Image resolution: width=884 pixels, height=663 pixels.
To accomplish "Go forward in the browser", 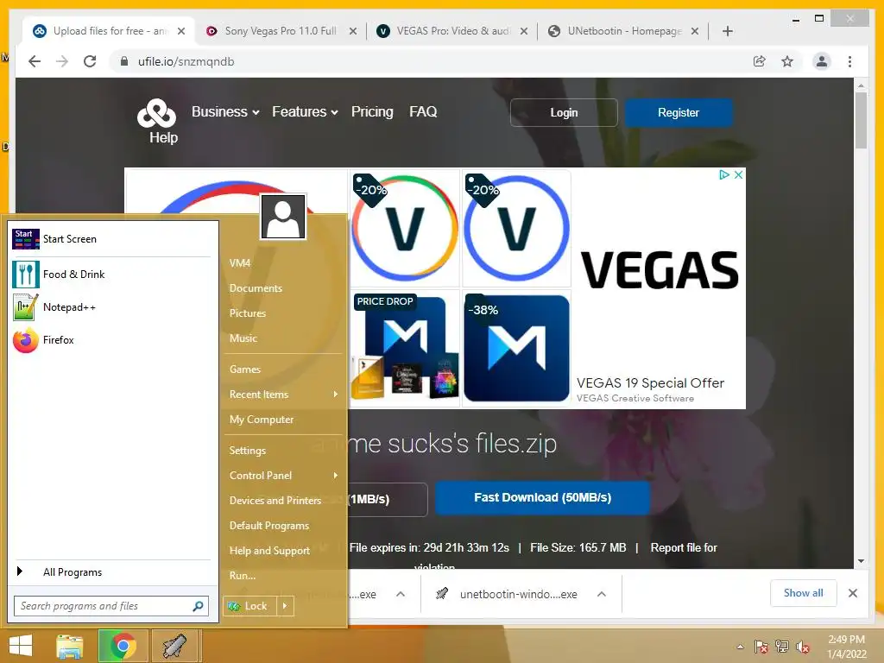I will [62, 61].
